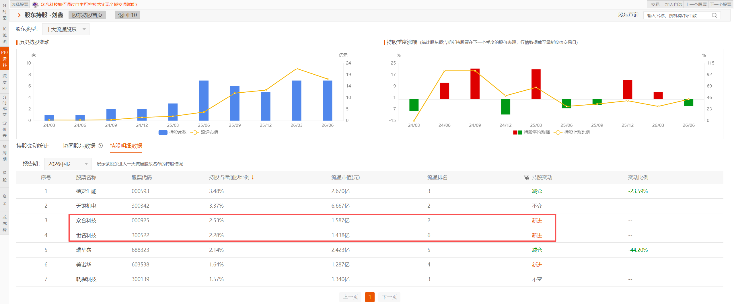Sort by 持股占流通股比例 arrow

tap(253, 178)
